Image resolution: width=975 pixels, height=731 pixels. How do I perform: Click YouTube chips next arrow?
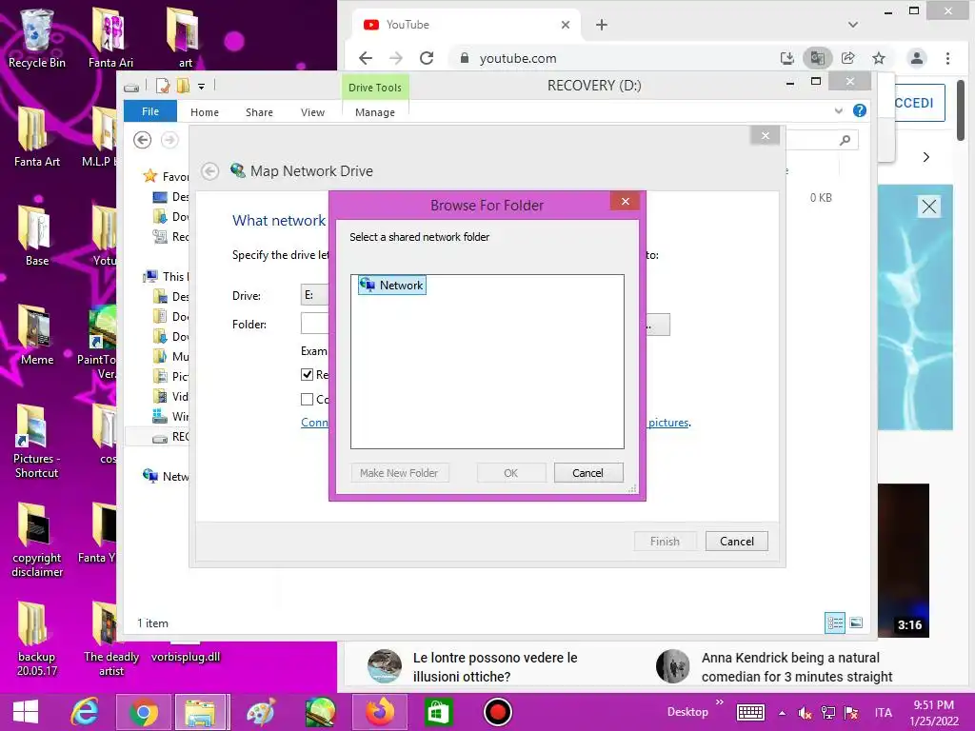926,157
